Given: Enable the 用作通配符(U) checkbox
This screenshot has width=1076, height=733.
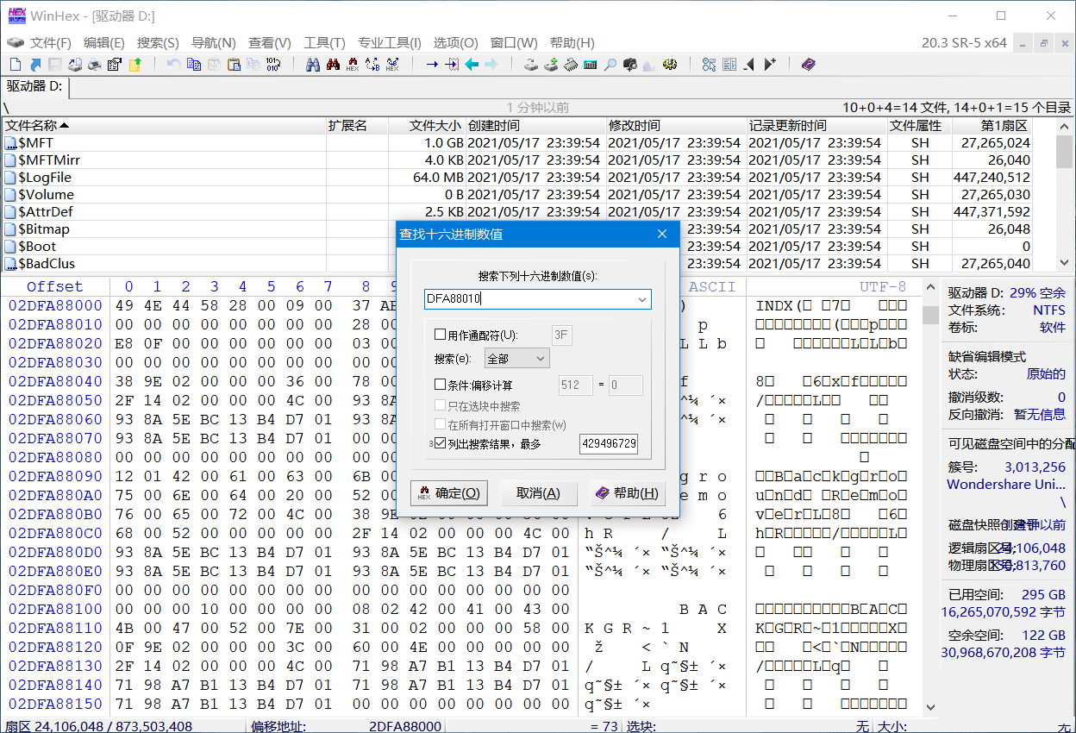Looking at the screenshot, I should [441, 335].
